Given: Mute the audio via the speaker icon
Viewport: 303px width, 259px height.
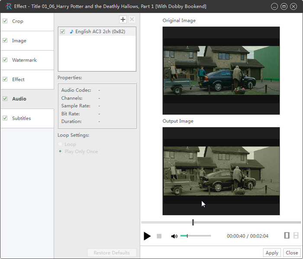Looking at the screenshot, I should [x=174, y=236].
